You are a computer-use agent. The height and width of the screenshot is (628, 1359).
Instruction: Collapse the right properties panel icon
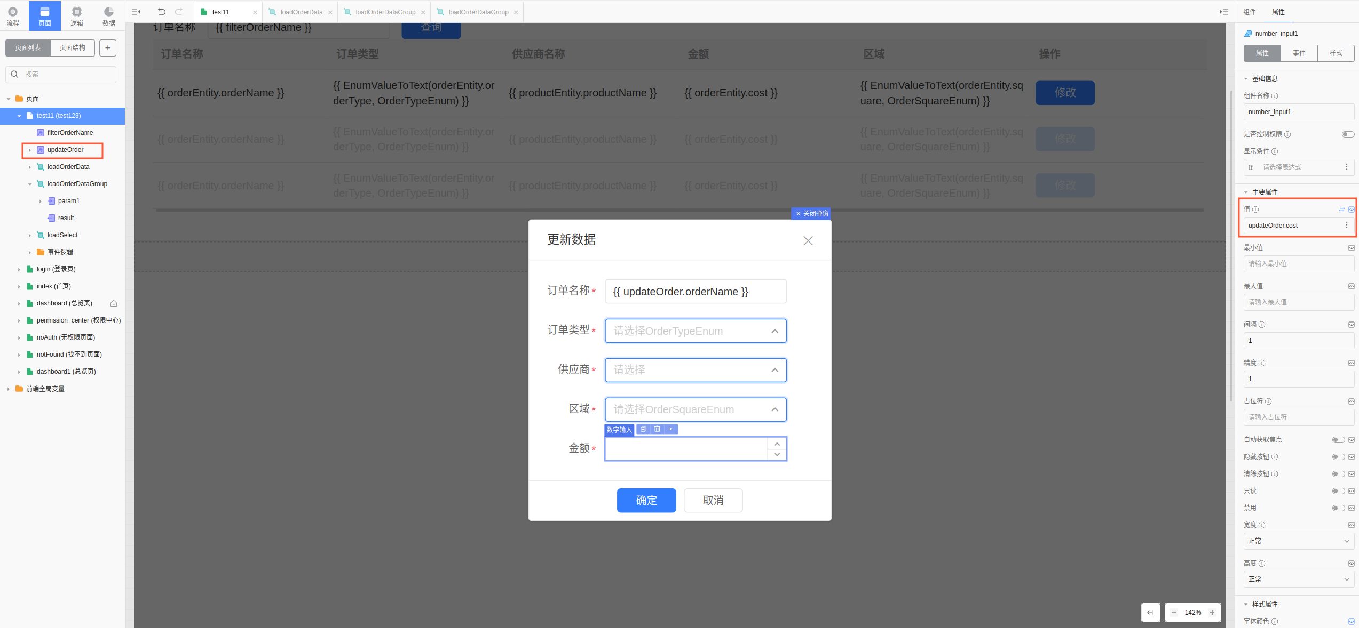click(x=1224, y=12)
